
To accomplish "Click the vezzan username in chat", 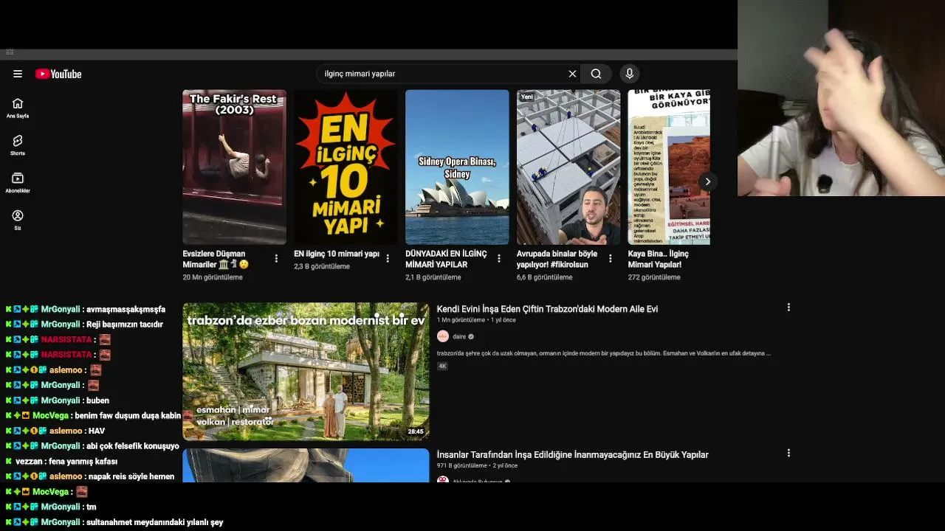I will tap(29, 462).
